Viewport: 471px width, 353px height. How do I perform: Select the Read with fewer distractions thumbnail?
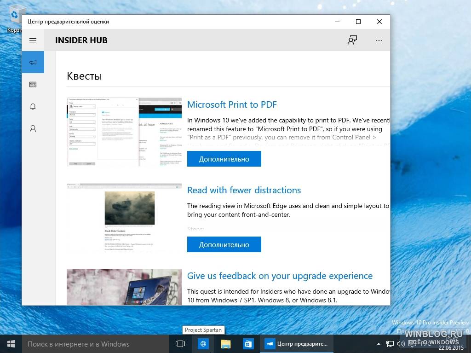click(124, 218)
